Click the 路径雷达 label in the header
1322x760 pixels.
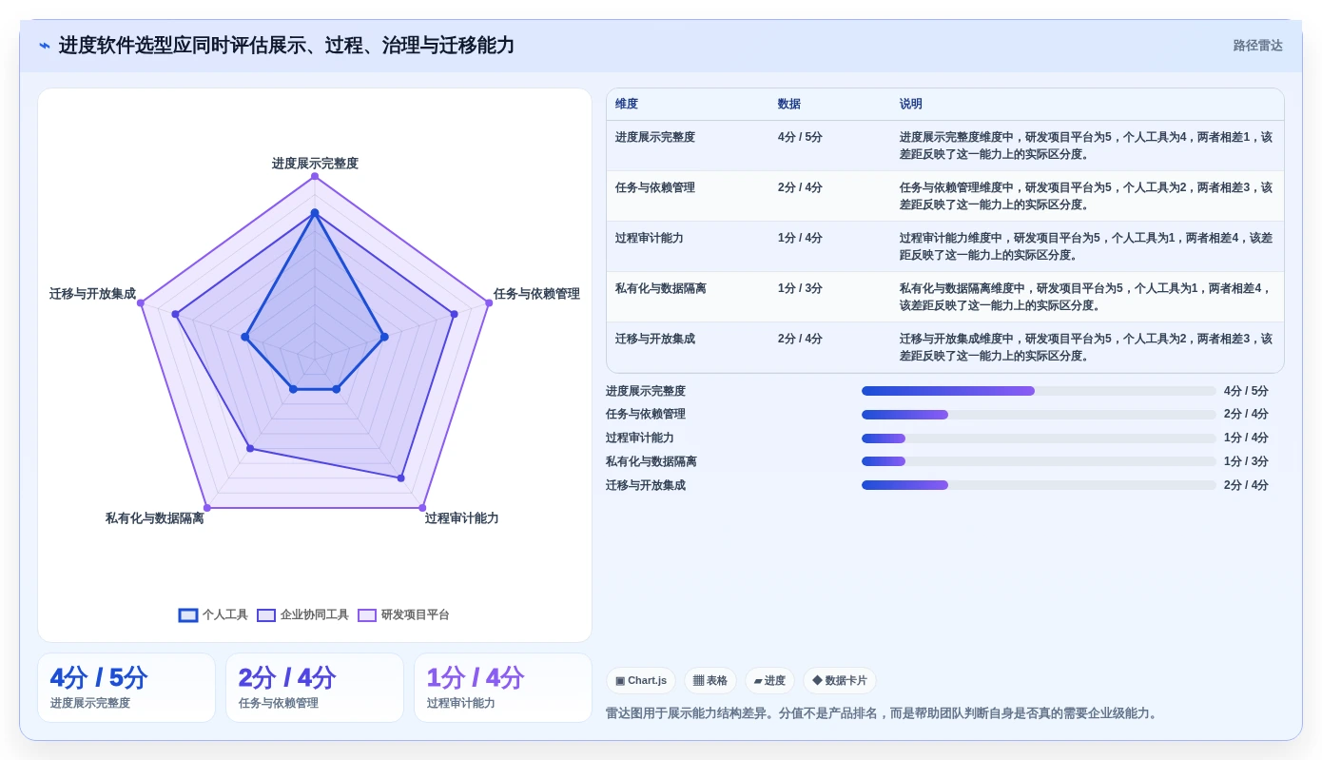click(1257, 46)
